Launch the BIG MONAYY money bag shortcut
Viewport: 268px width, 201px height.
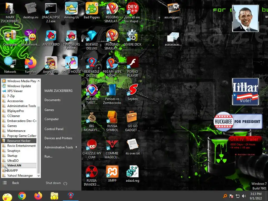(x=92, y=121)
